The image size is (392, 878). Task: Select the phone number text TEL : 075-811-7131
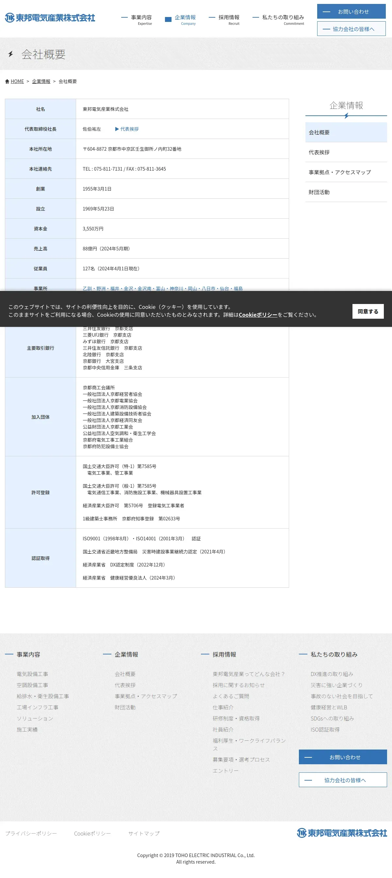[x=103, y=169]
